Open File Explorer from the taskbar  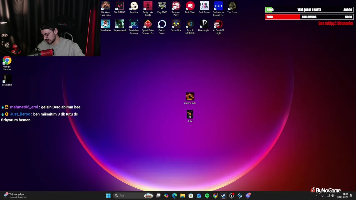pos(182,196)
